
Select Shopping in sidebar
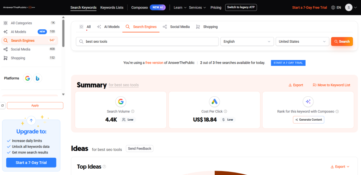pyautogui.click(x=30, y=58)
